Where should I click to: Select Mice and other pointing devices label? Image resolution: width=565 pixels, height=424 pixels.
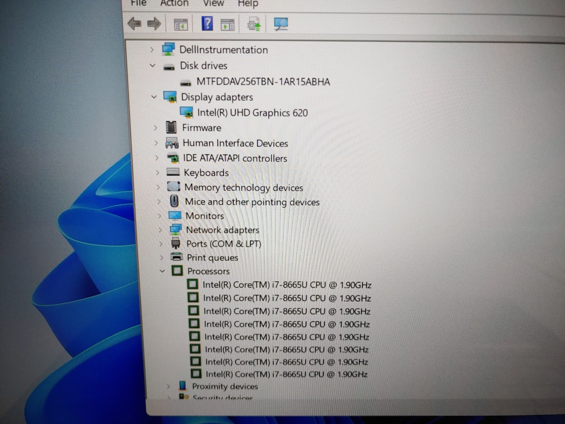252,202
